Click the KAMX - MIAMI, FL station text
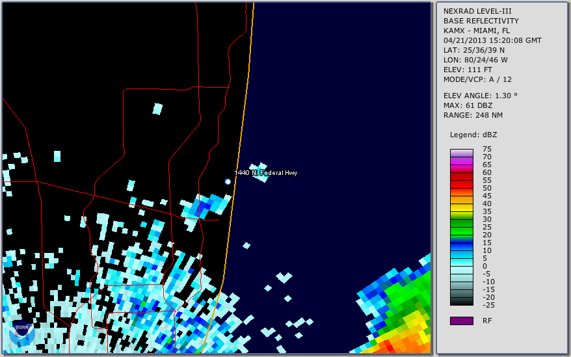571x357 pixels. point(477,31)
